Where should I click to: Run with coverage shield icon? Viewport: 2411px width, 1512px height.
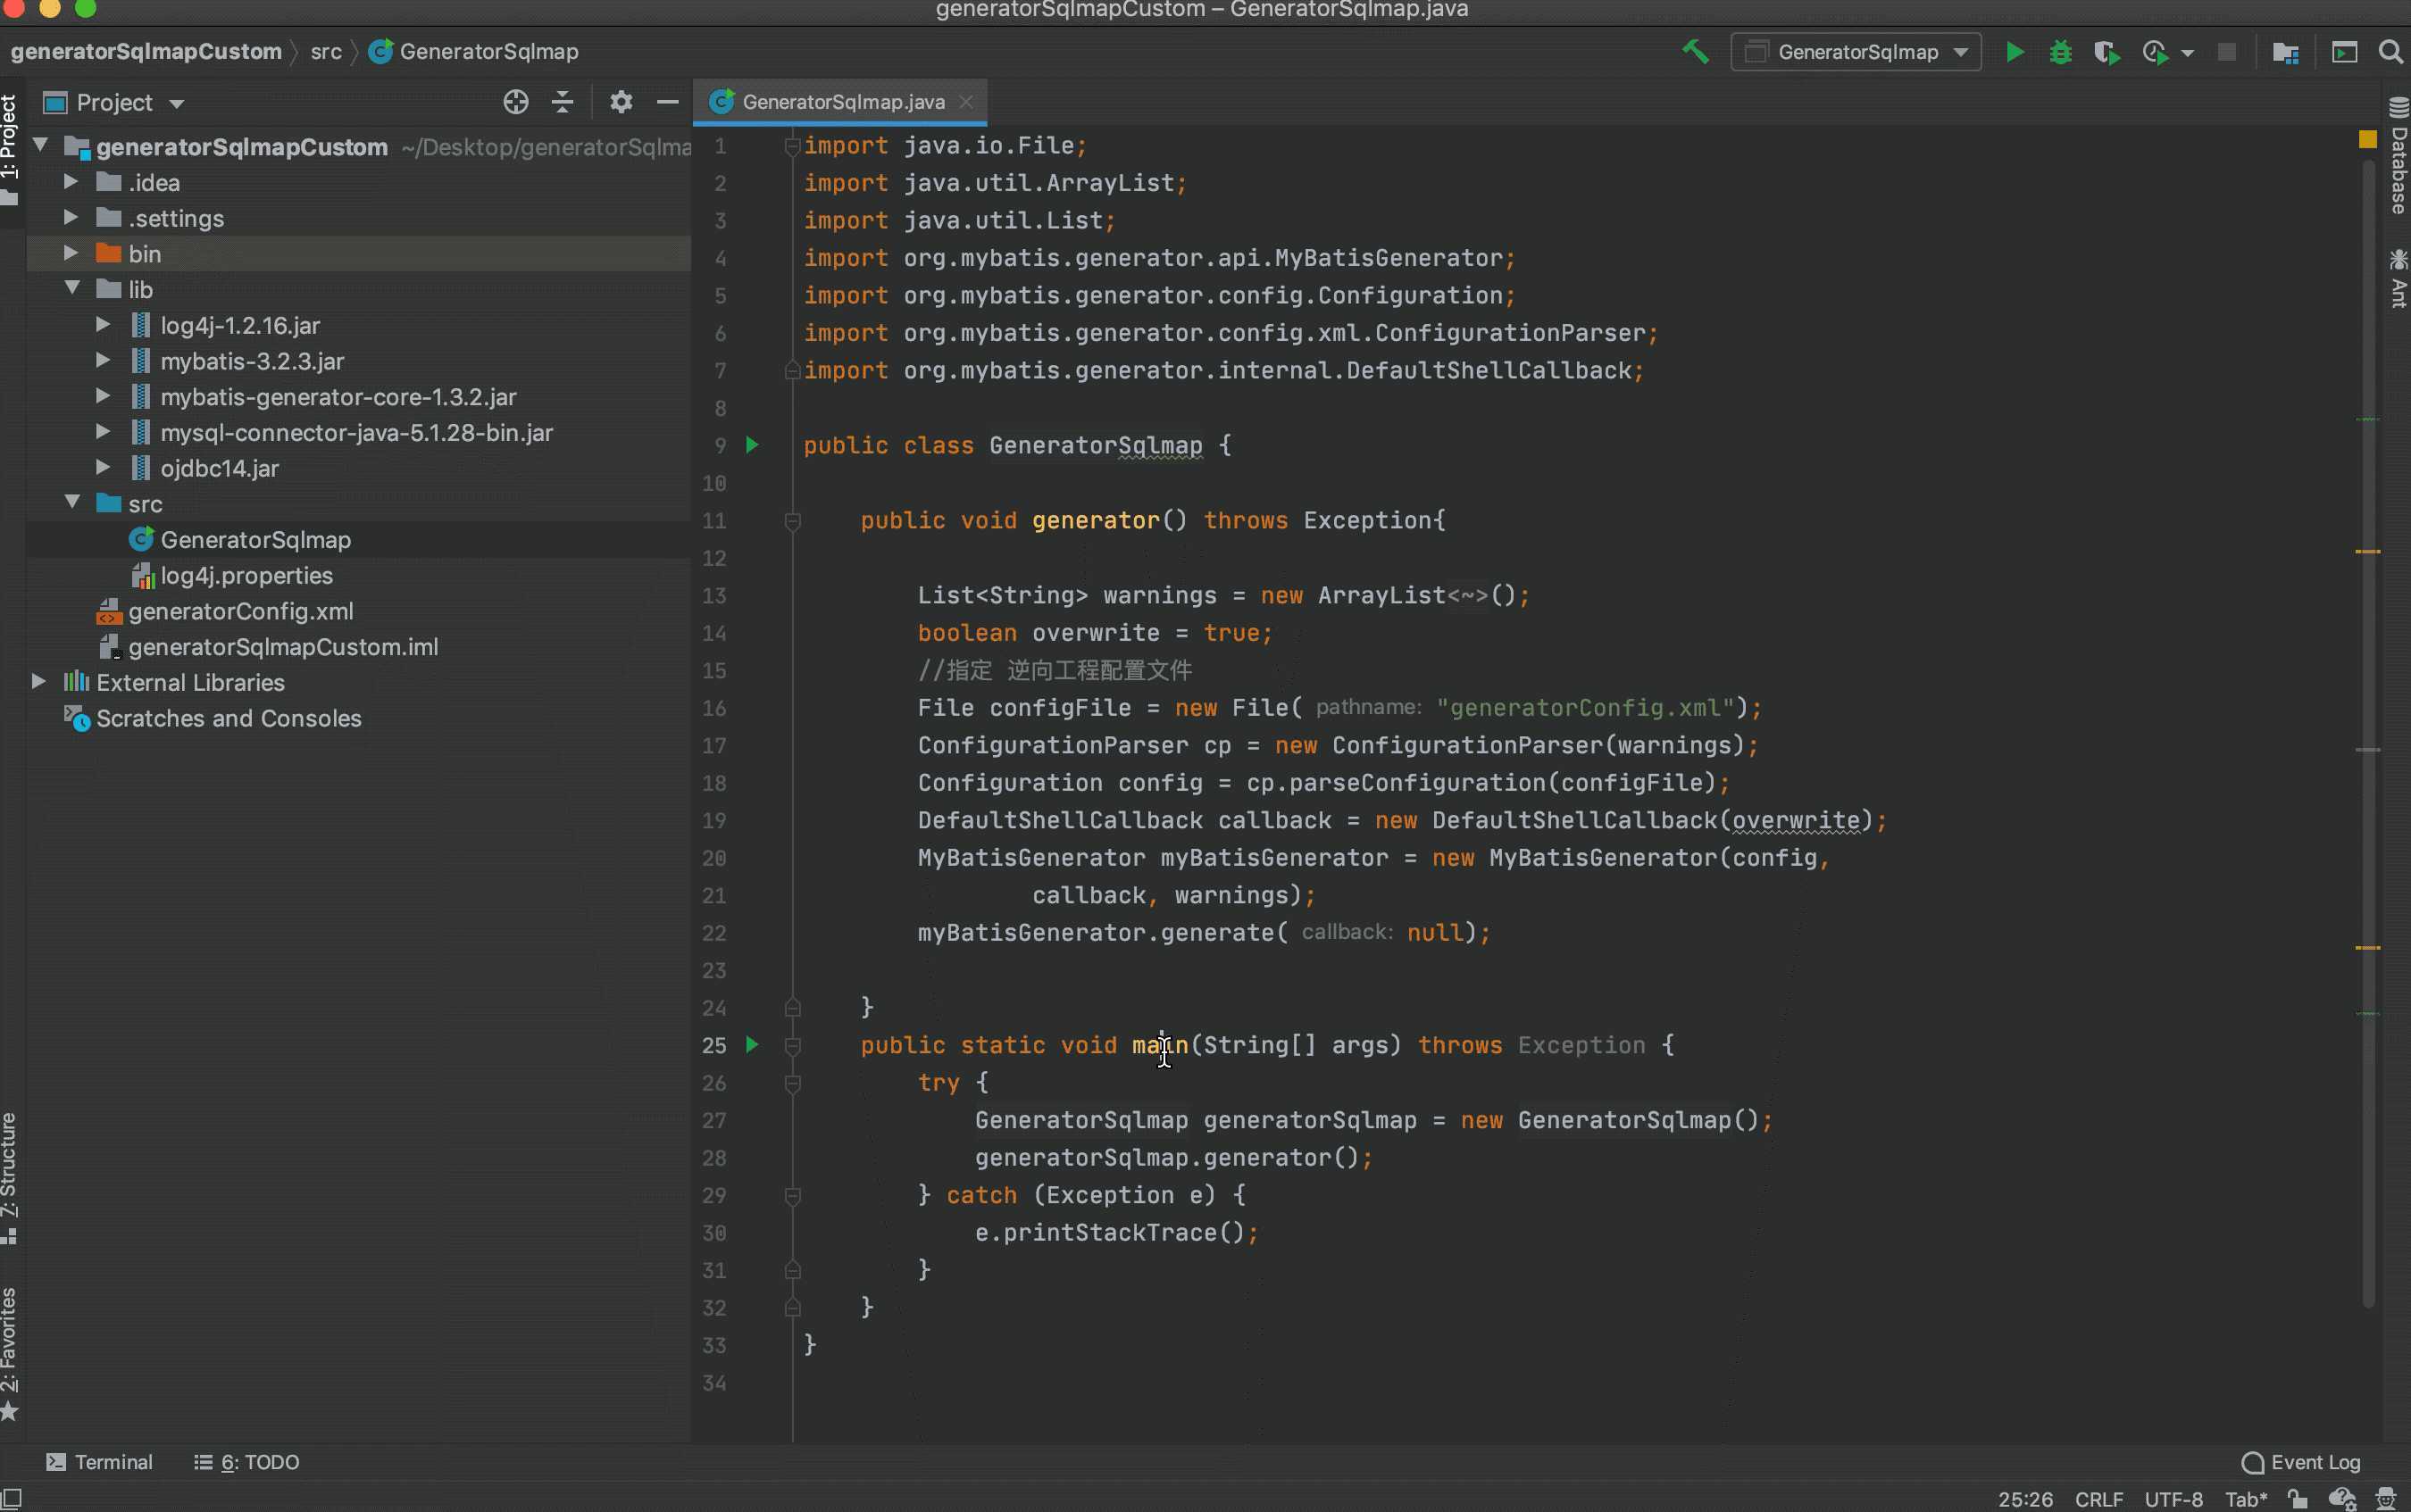click(2106, 52)
